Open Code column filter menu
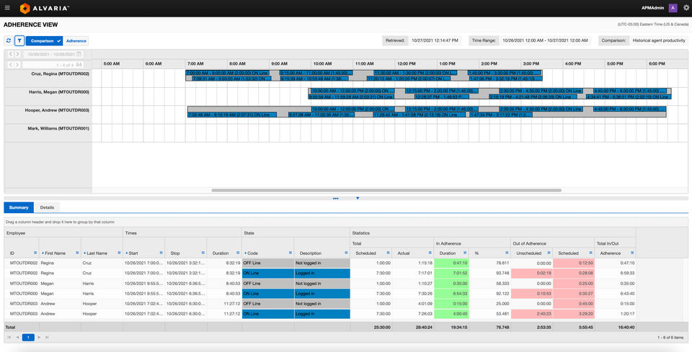 [x=290, y=253]
